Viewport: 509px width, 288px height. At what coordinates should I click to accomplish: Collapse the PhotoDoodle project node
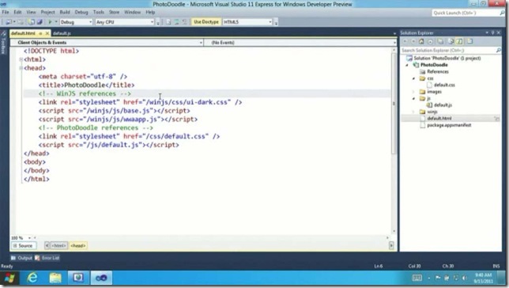pyautogui.click(x=407, y=65)
